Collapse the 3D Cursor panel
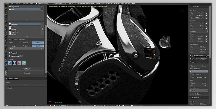The image size is (216, 109). (194, 98)
